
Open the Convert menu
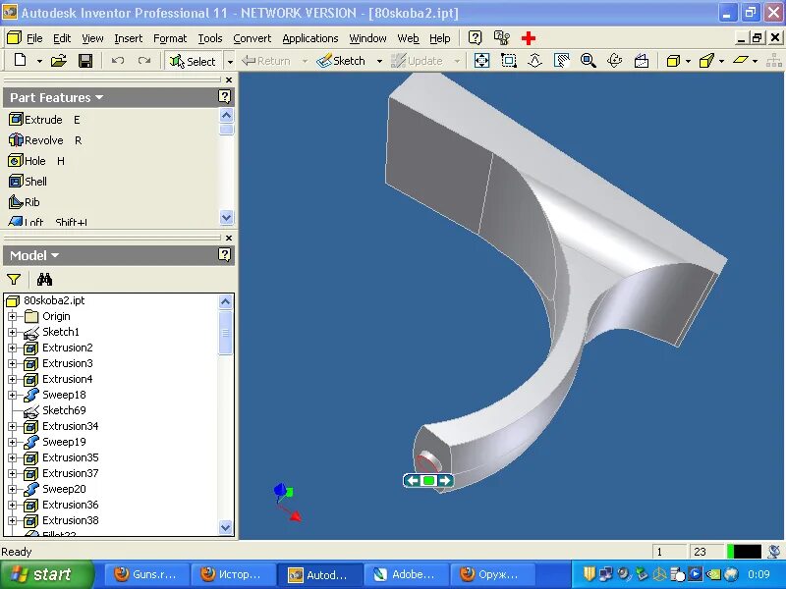point(253,38)
